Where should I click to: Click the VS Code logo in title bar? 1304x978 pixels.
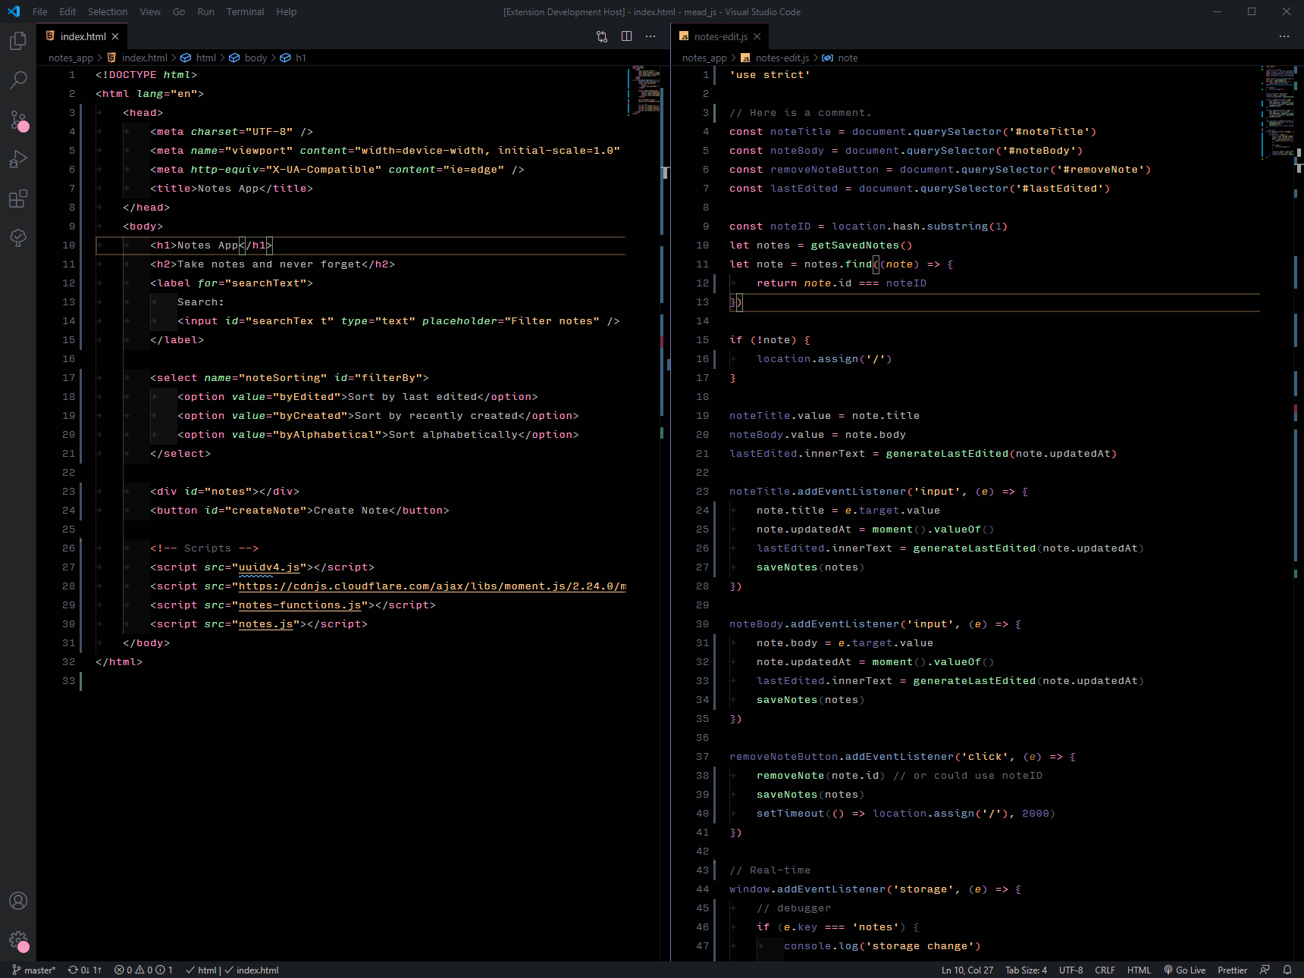[x=14, y=11]
